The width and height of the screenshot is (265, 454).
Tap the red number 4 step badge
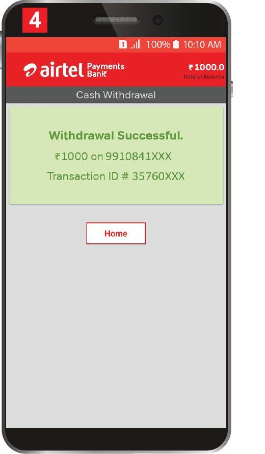[35, 20]
